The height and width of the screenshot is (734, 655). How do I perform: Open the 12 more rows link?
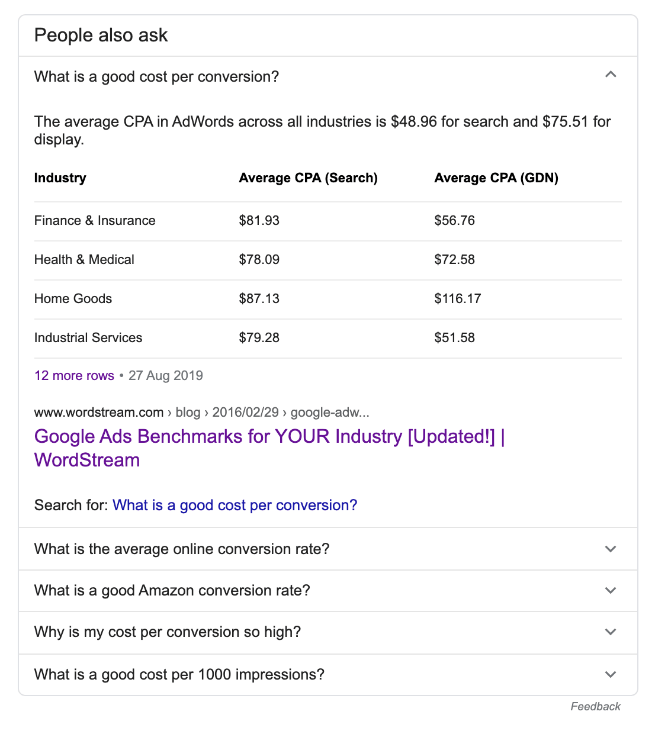pos(74,376)
